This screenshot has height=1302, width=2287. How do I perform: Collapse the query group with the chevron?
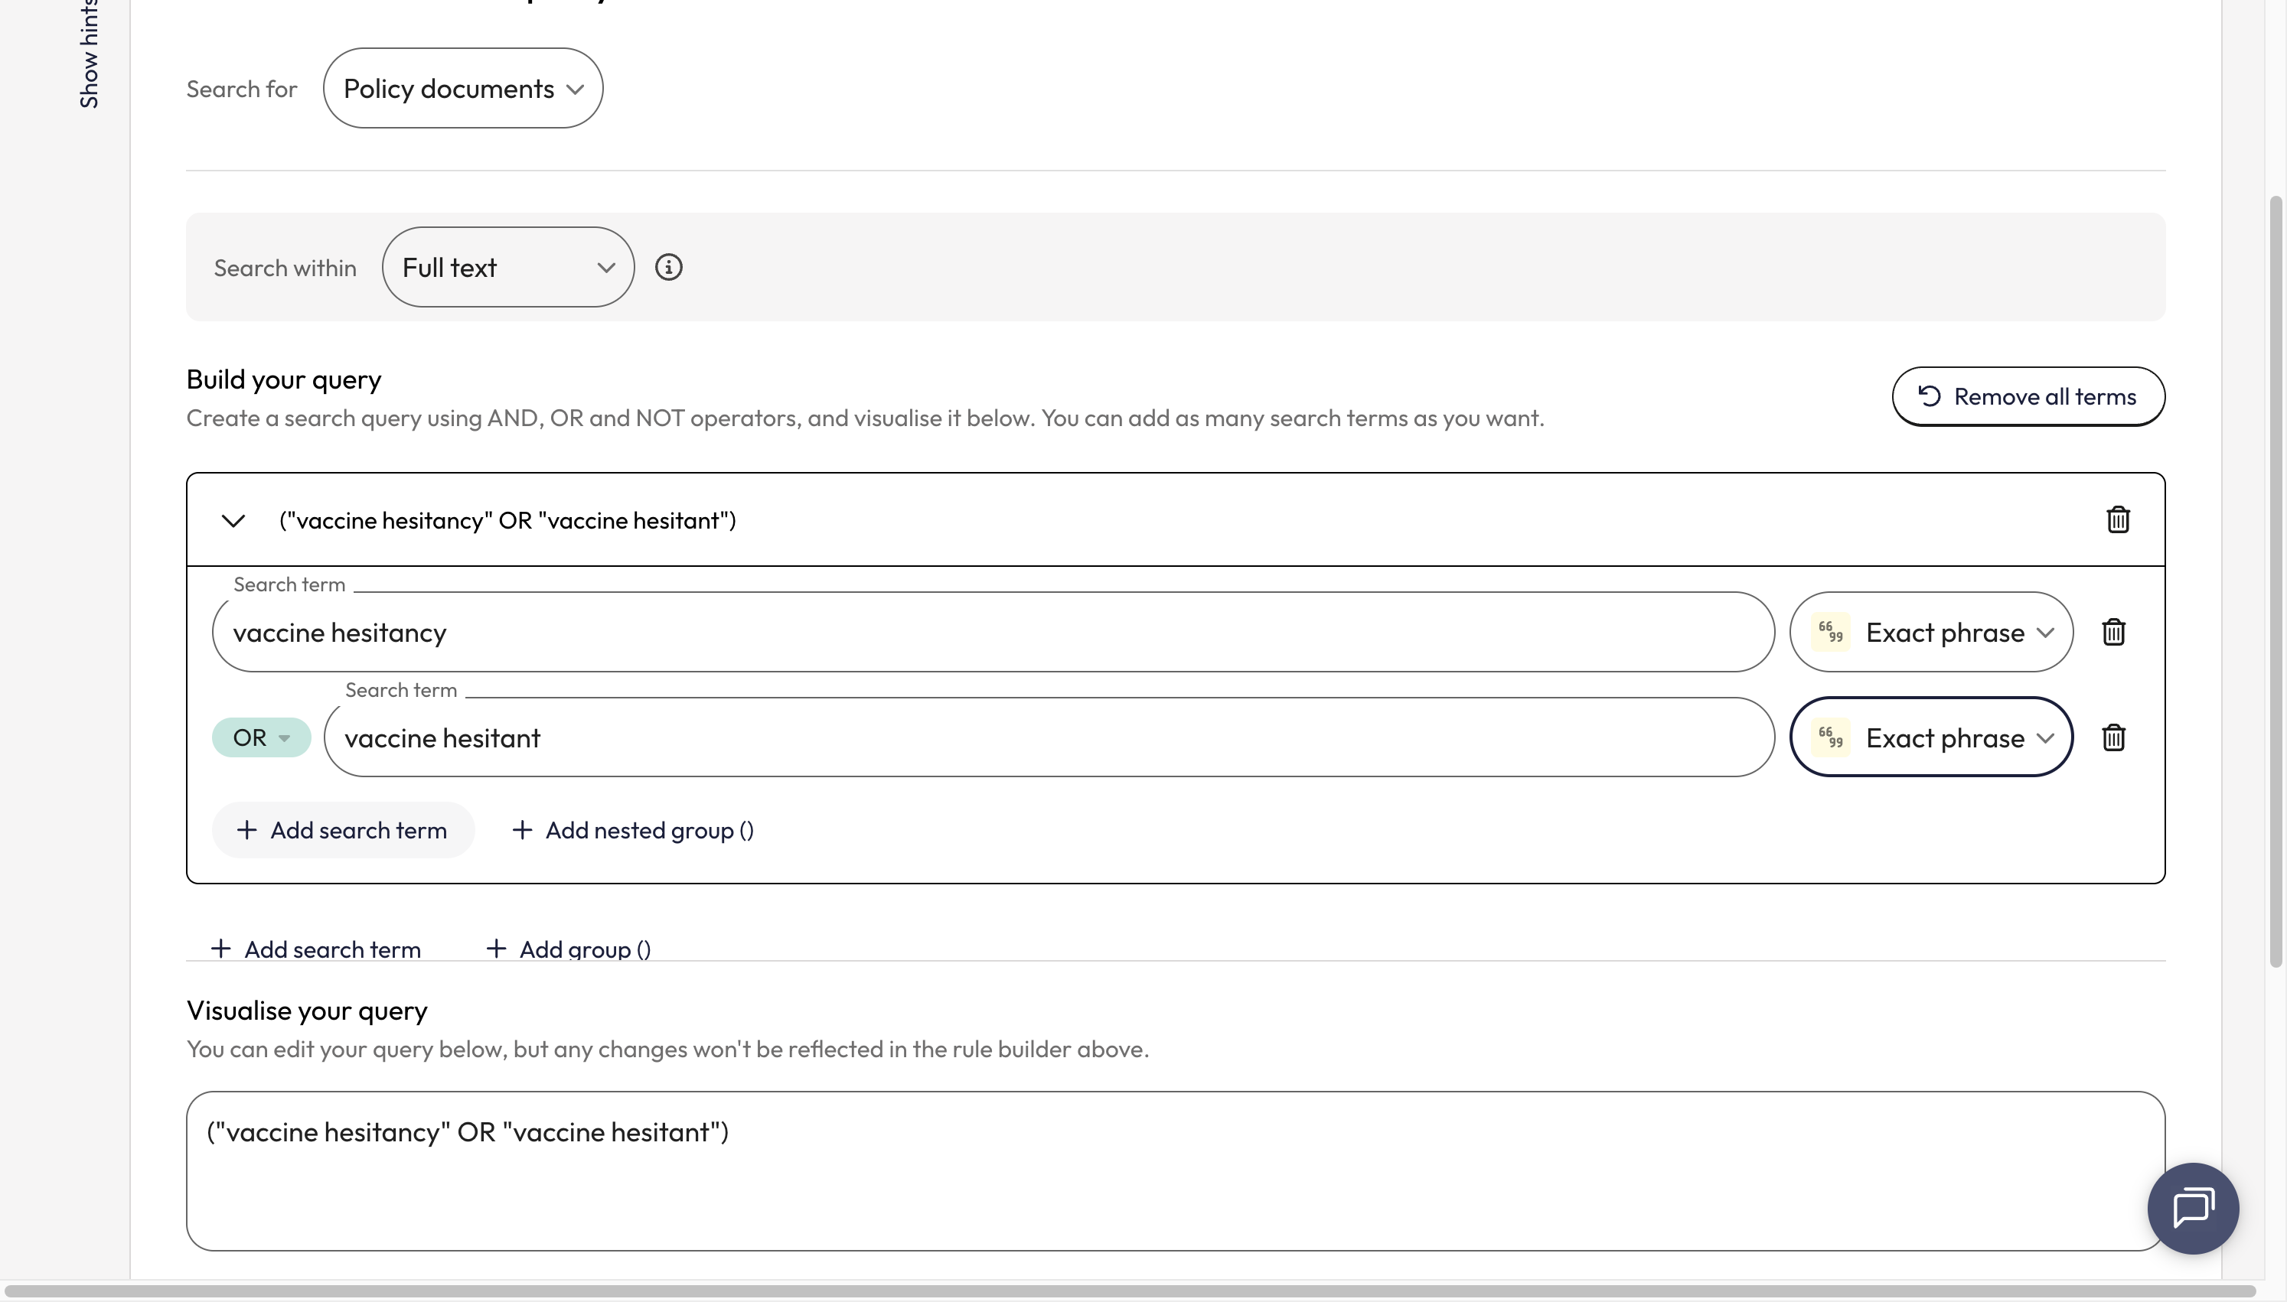point(233,520)
